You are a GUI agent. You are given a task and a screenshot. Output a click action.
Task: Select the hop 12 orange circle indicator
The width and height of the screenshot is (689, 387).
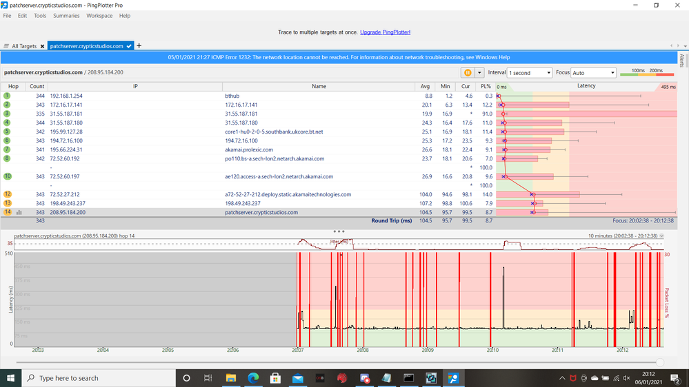click(x=7, y=194)
